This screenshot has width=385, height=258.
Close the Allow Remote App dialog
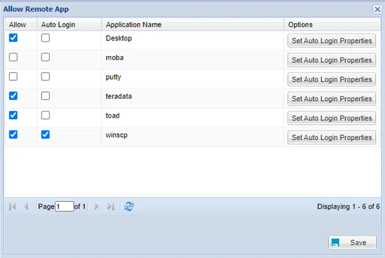pyautogui.click(x=377, y=10)
